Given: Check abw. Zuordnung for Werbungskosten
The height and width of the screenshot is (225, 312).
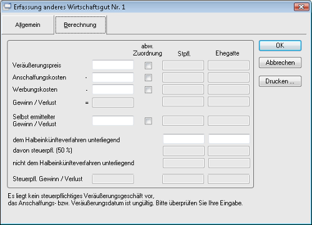Looking at the screenshot, I should point(149,90).
